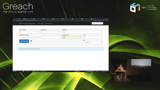Click the Find Traces button
Viewport: 160px width, 90px height.
(x=24, y=41)
